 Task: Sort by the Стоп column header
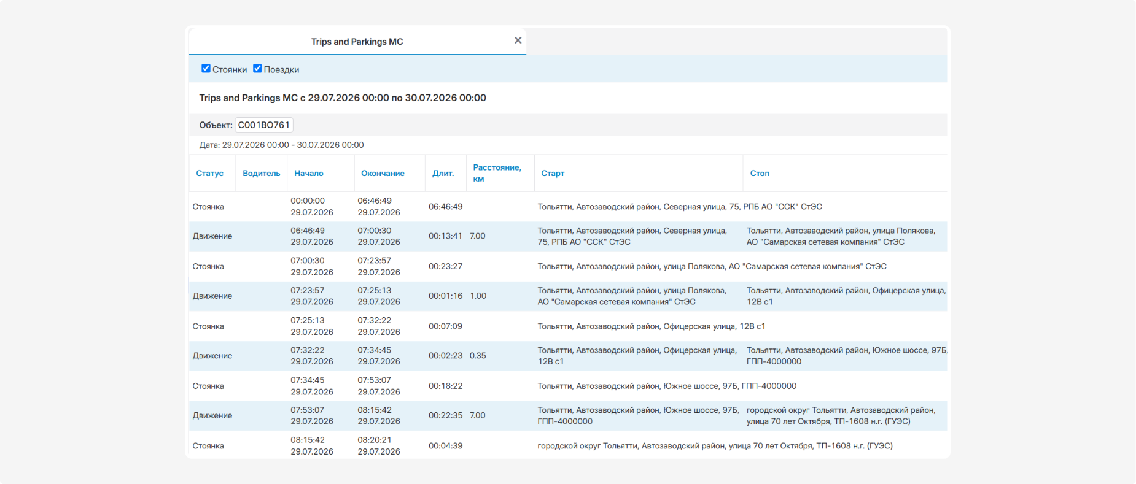[760, 174]
